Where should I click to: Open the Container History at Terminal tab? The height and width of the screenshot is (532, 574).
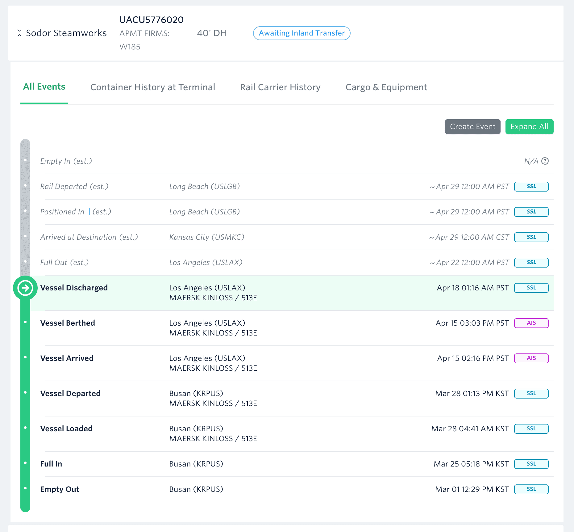(x=153, y=87)
